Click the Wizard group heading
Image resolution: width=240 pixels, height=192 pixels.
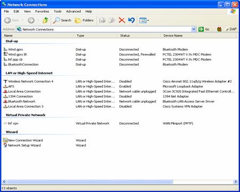[x=12, y=132]
